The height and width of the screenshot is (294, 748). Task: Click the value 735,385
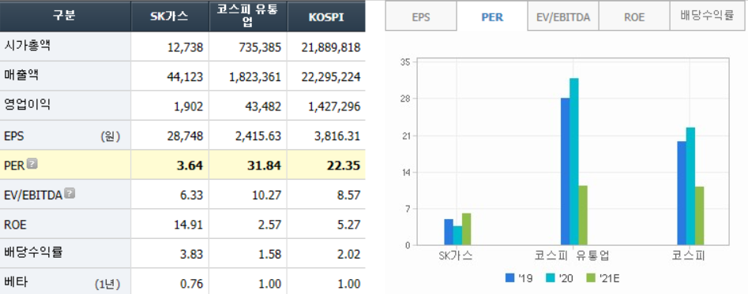coord(259,47)
